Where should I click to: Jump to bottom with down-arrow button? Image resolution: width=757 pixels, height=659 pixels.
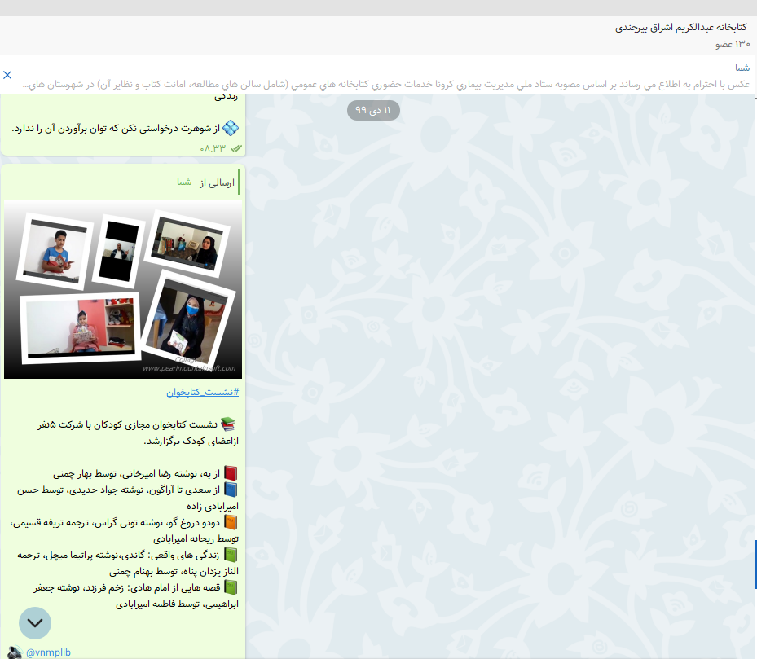(35, 623)
